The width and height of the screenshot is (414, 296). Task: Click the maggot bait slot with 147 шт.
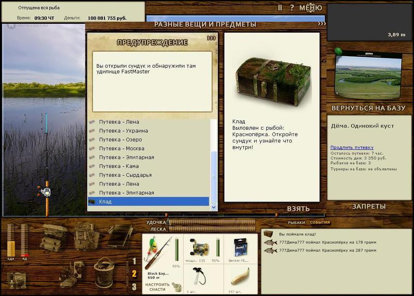pos(240,277)
